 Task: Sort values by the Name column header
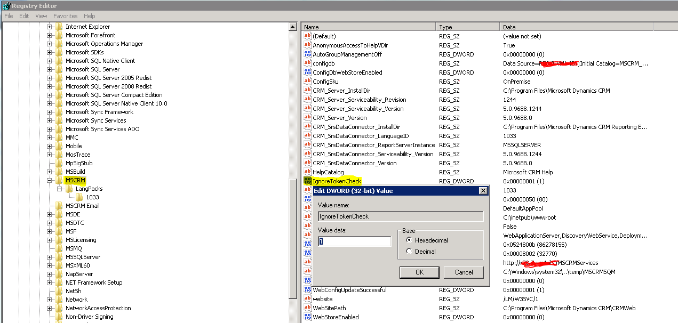pyautogui.click(x=369, y=27)
